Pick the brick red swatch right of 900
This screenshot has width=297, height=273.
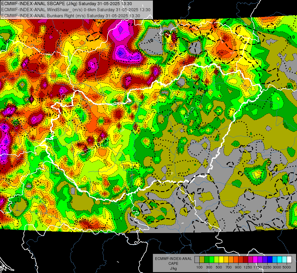click(241, 260)
